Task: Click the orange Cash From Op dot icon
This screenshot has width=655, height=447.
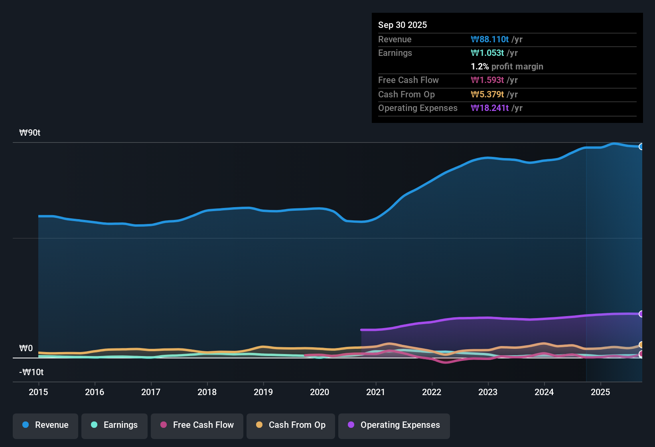Action: [259, 425]
